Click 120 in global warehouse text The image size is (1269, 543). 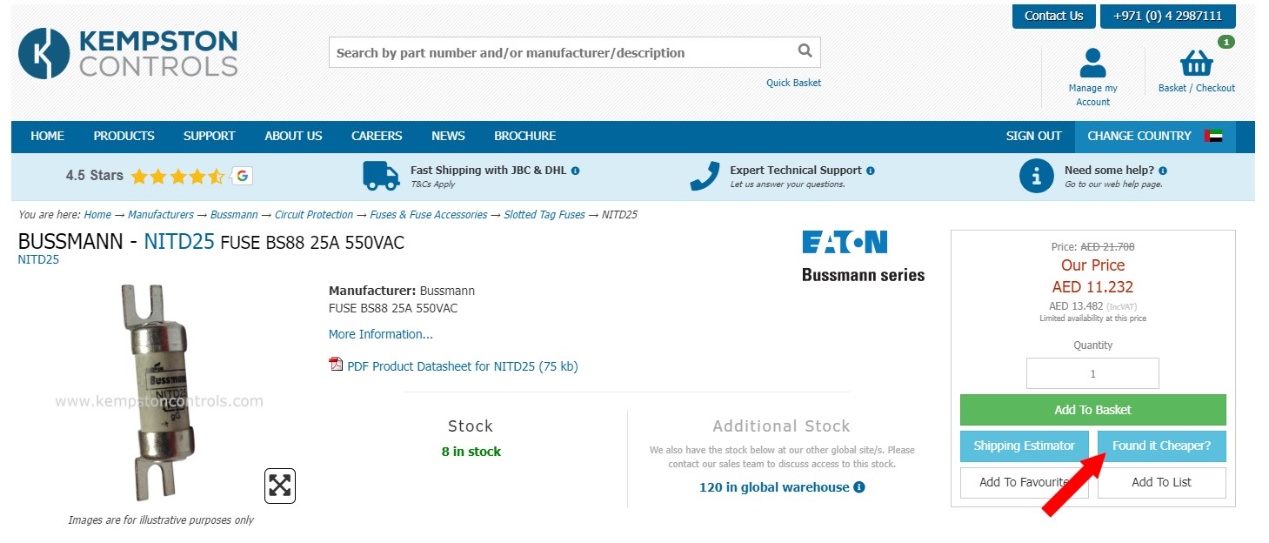(x=774, y=487)
